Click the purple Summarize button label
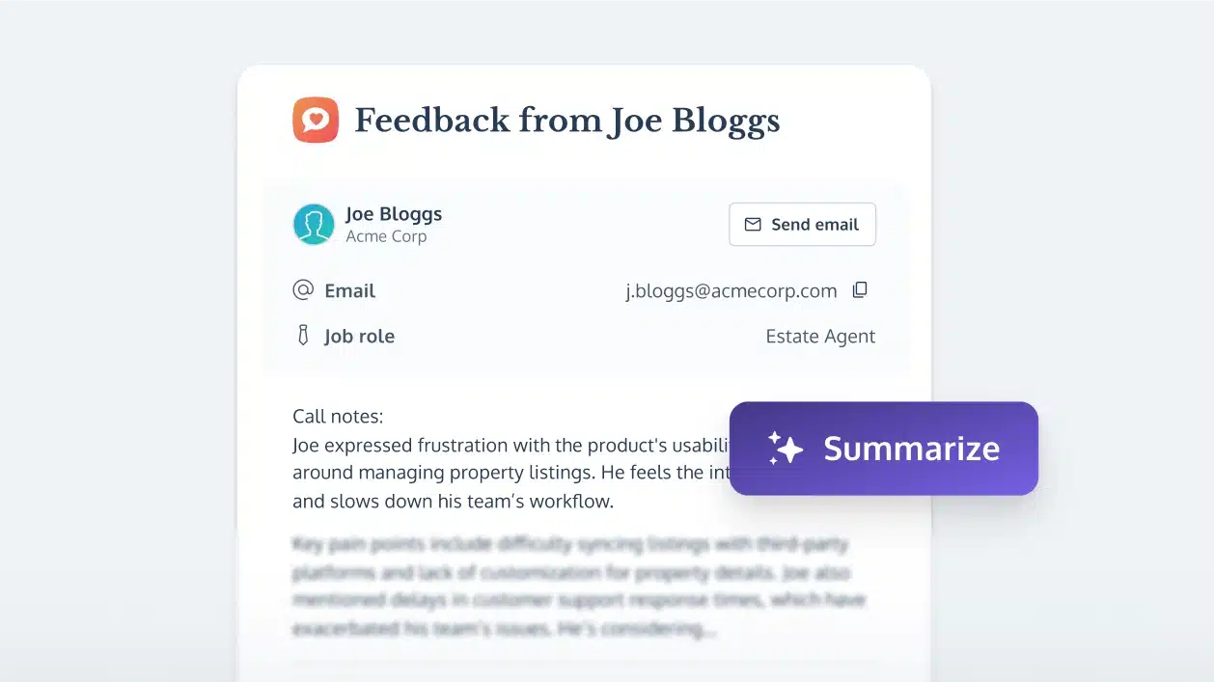Screen dimensions: 1214x682 pos(911,449)
